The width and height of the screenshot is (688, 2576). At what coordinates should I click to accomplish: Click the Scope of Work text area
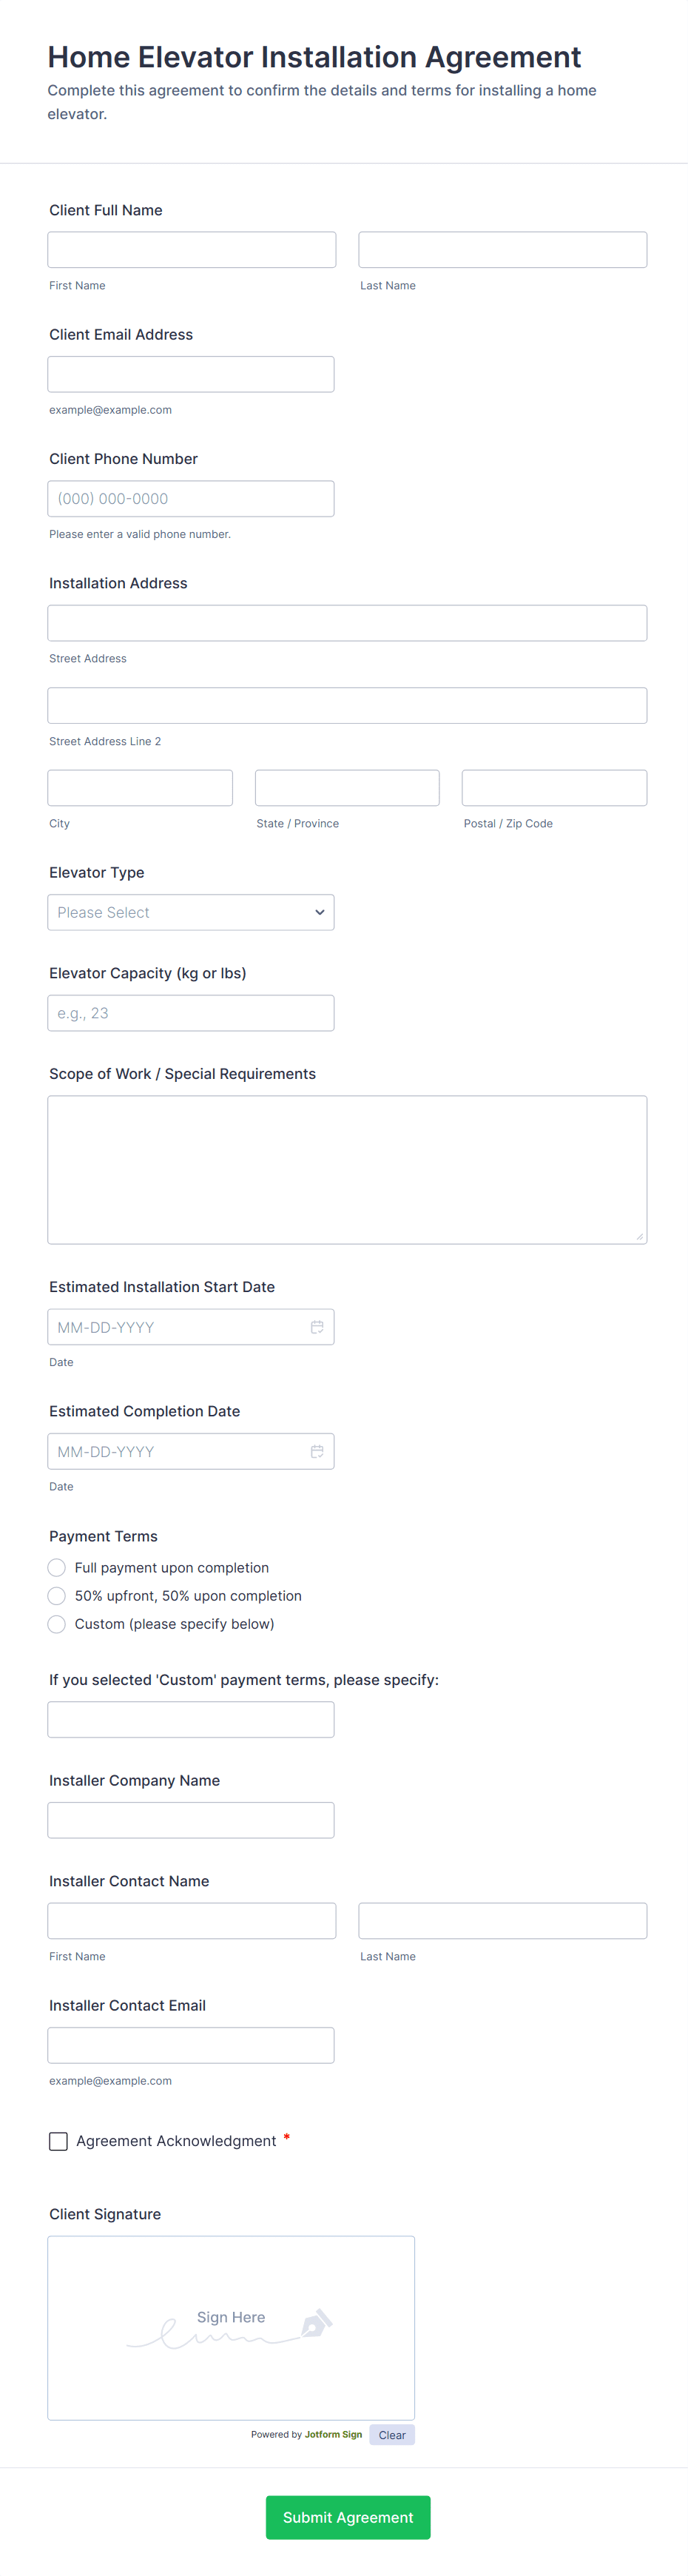tap(347, 1169)
